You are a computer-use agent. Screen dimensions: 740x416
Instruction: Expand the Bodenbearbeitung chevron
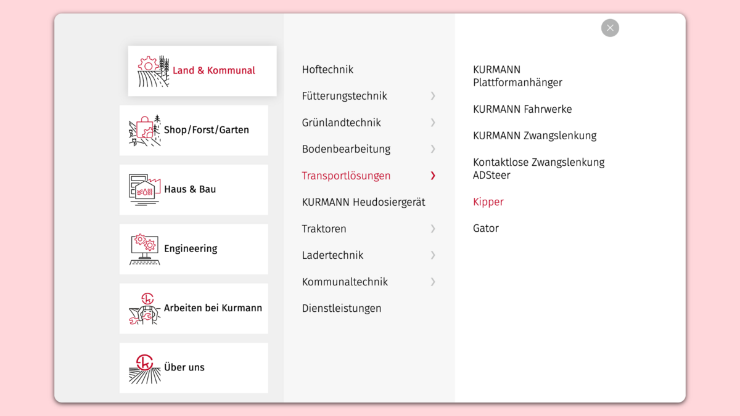coord(433,149)
